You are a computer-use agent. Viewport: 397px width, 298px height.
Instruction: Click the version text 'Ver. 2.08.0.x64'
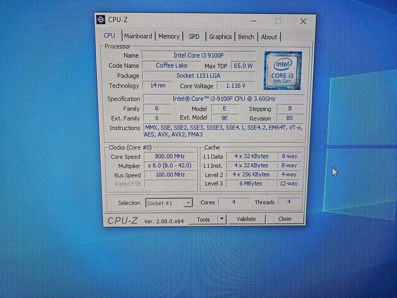click(x=164, y=221)
